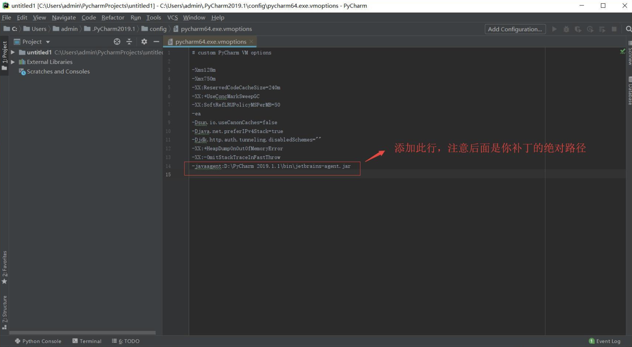
Task: Click Run with Coverage icon
Action: [x=578, y=29]
